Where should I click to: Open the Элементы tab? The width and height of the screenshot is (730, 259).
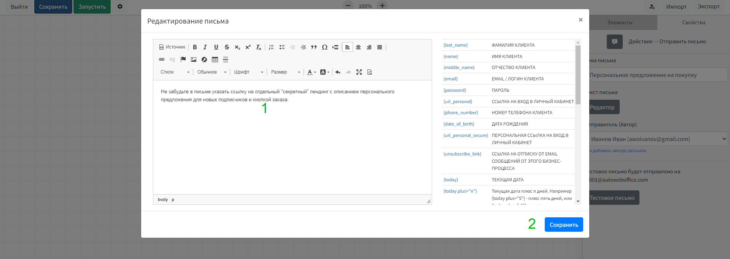pyautogui.click(x=620, y=22)
